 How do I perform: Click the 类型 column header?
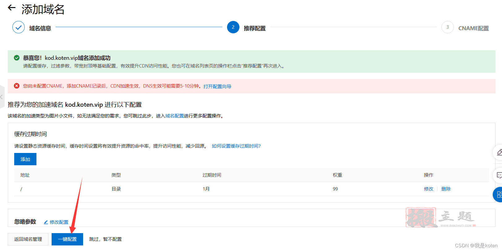click(x=116, y=175)
